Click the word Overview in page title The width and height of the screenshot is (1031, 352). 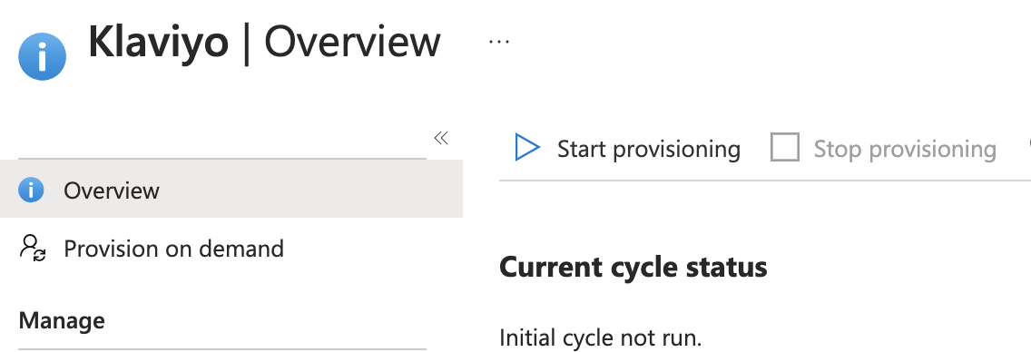pyautogui.click(x=352, y=42)
